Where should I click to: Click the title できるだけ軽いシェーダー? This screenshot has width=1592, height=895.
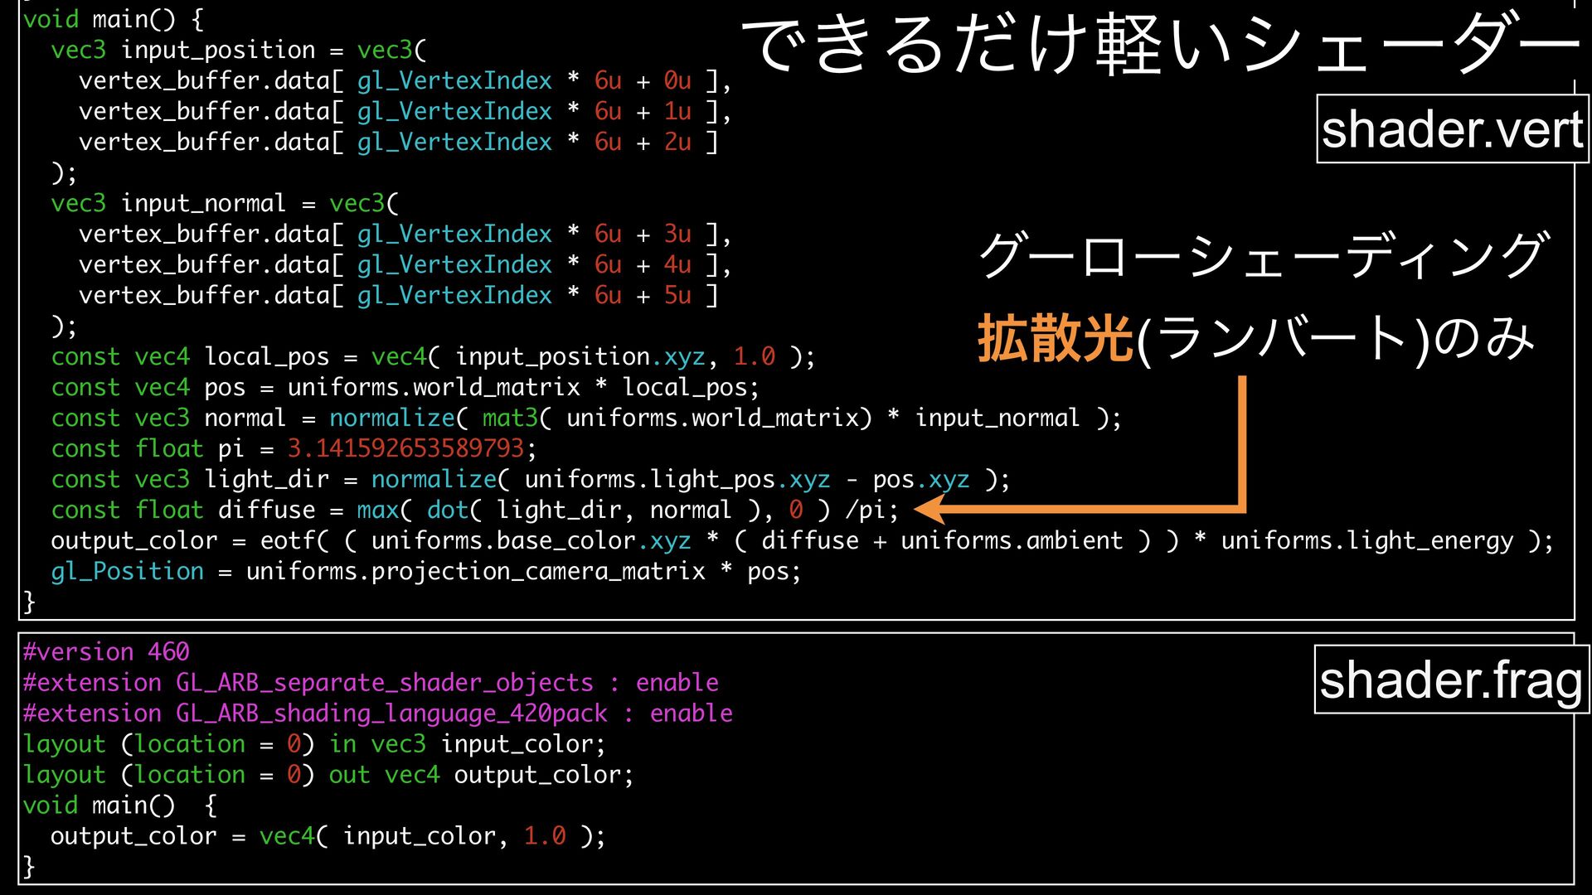click(1159, 46)
